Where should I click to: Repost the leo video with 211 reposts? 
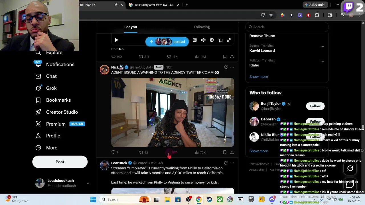click(x=144, y=57)
